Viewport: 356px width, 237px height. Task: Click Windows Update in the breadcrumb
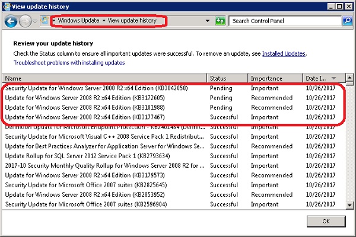78,21
